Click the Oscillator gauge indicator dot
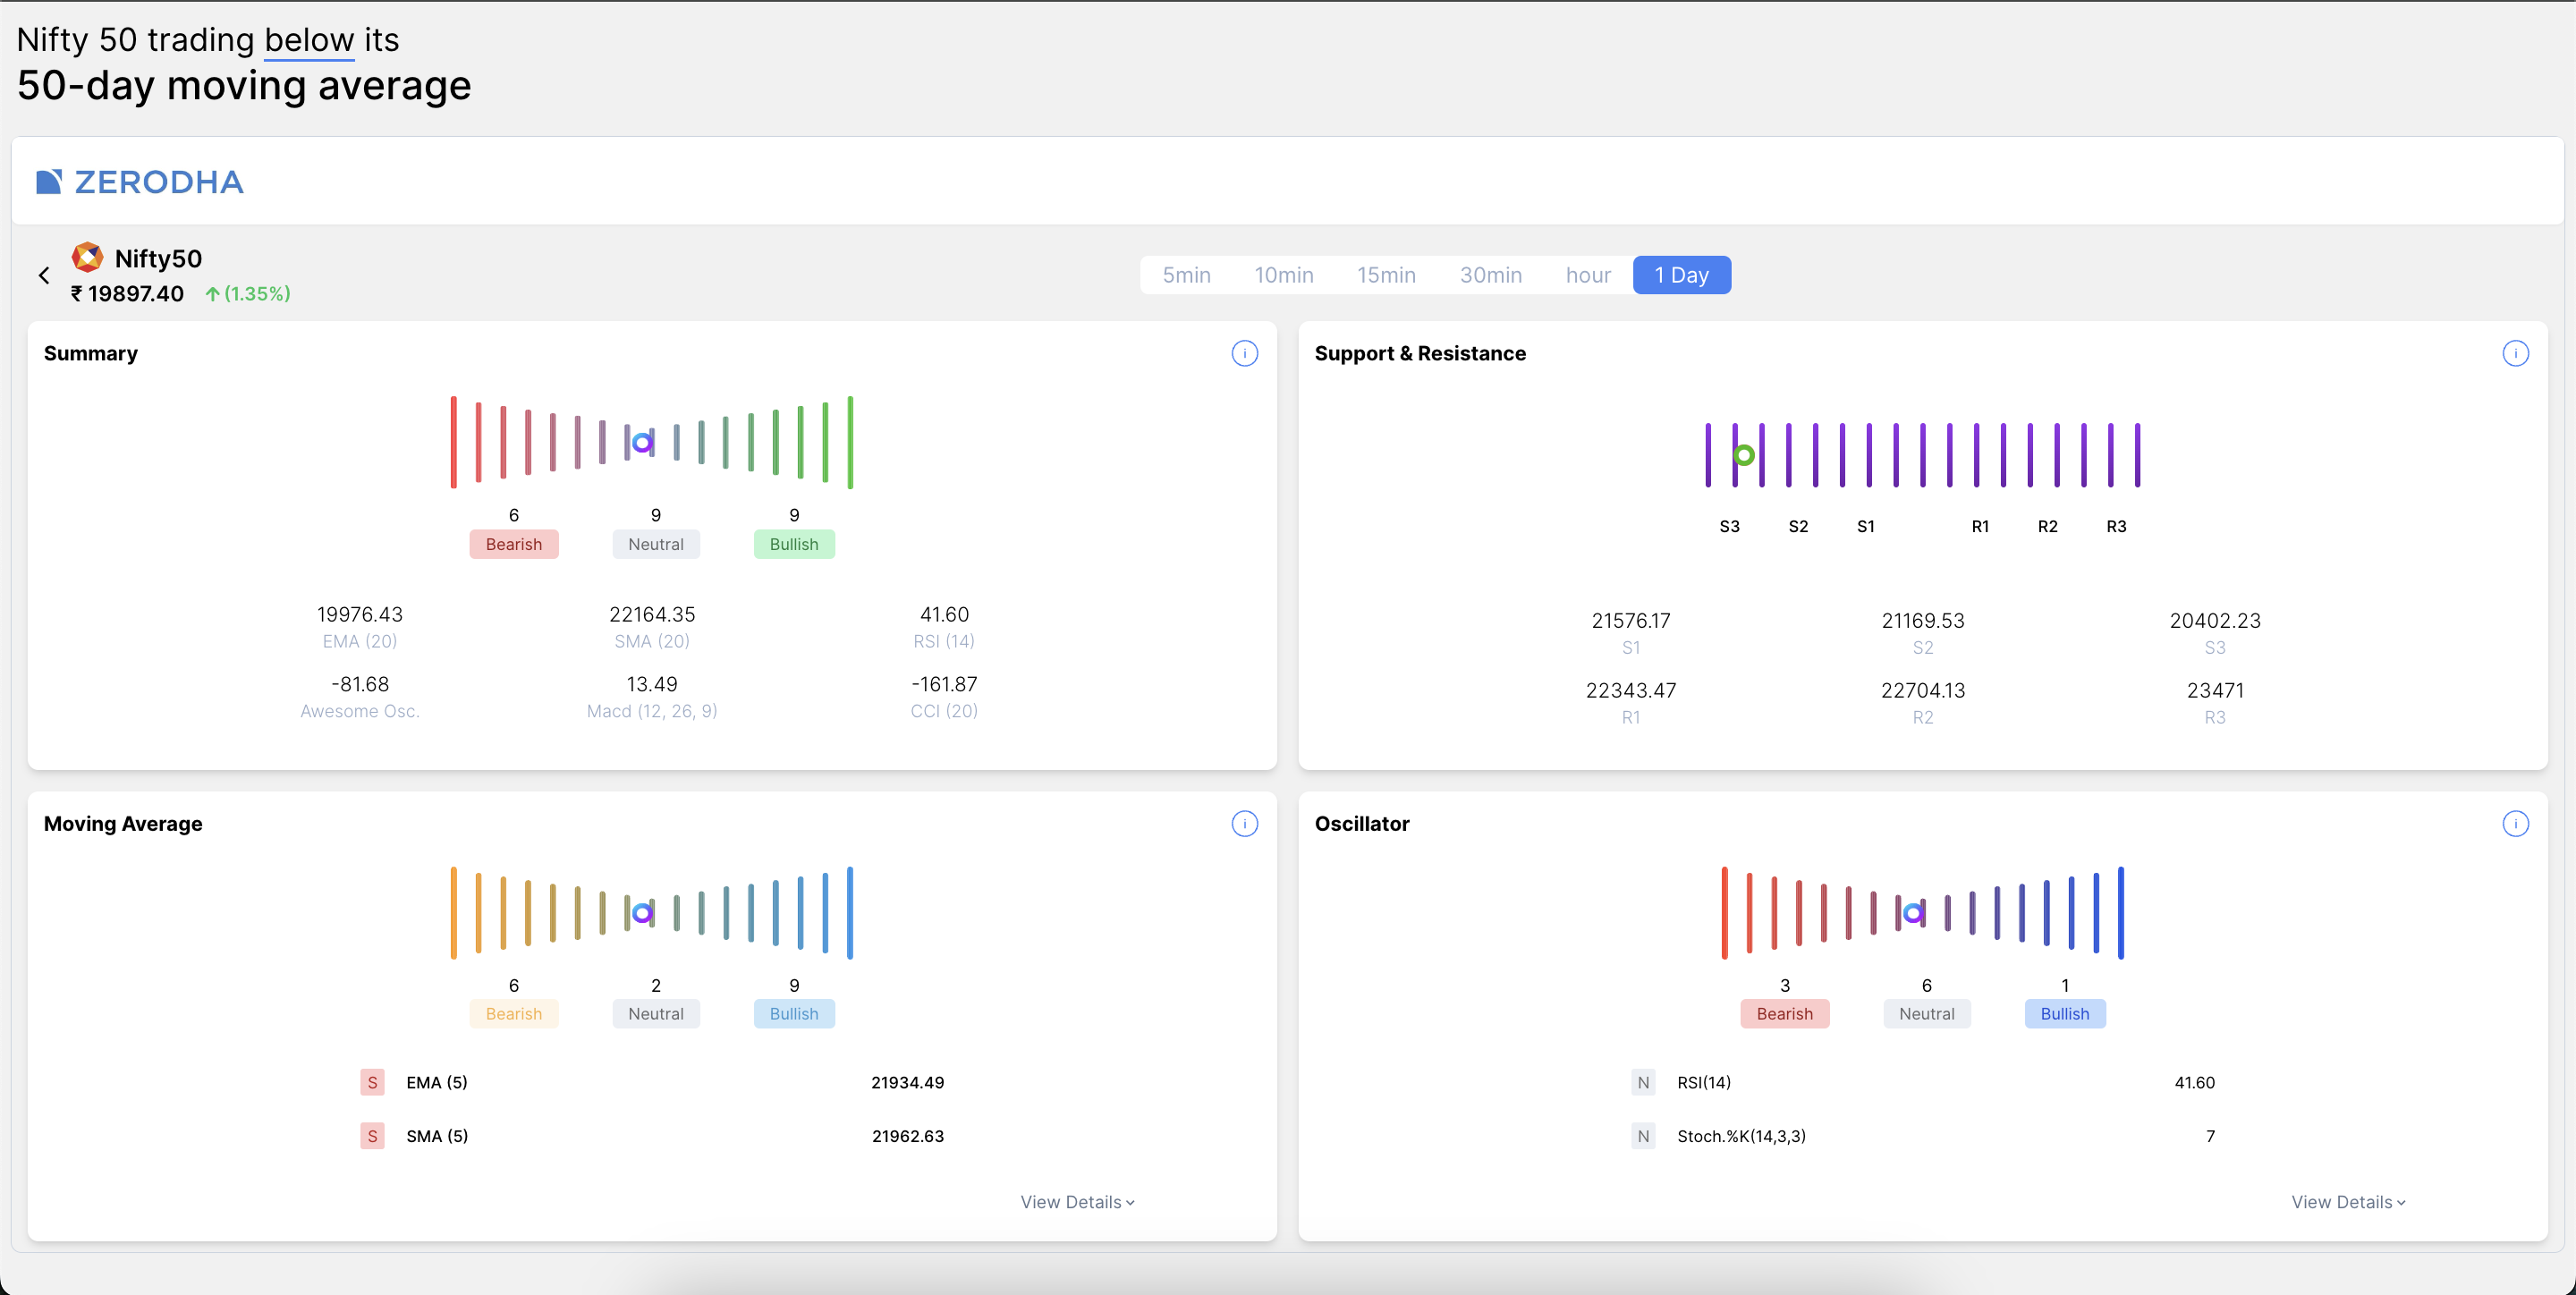The width and height of the screenshot is (2576, 1295). click(x=1913, y=912)
